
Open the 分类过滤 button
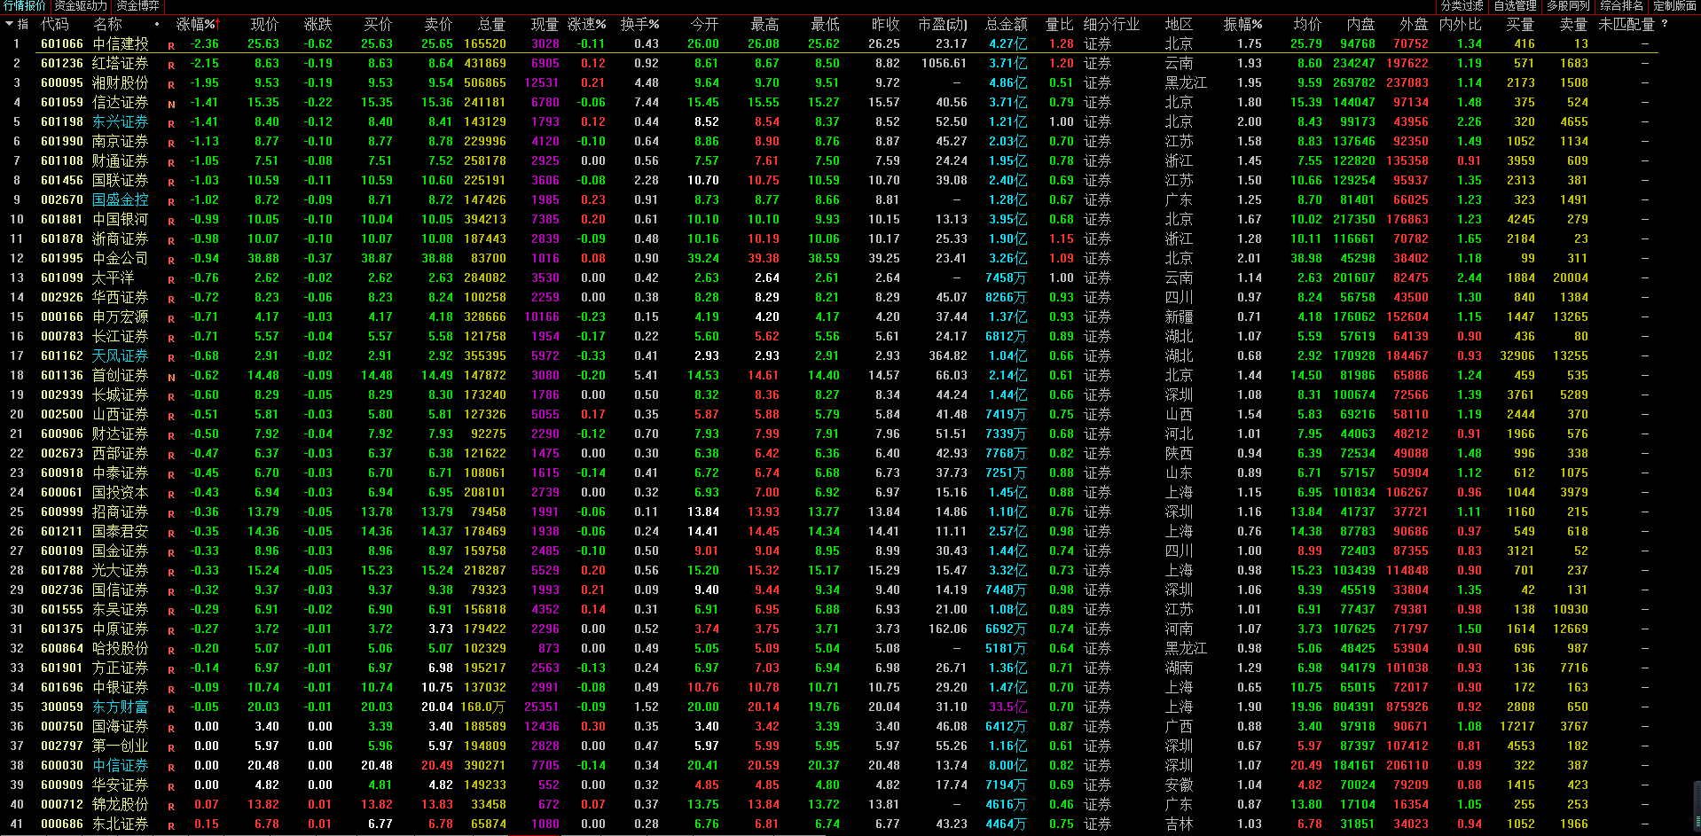1462,6
